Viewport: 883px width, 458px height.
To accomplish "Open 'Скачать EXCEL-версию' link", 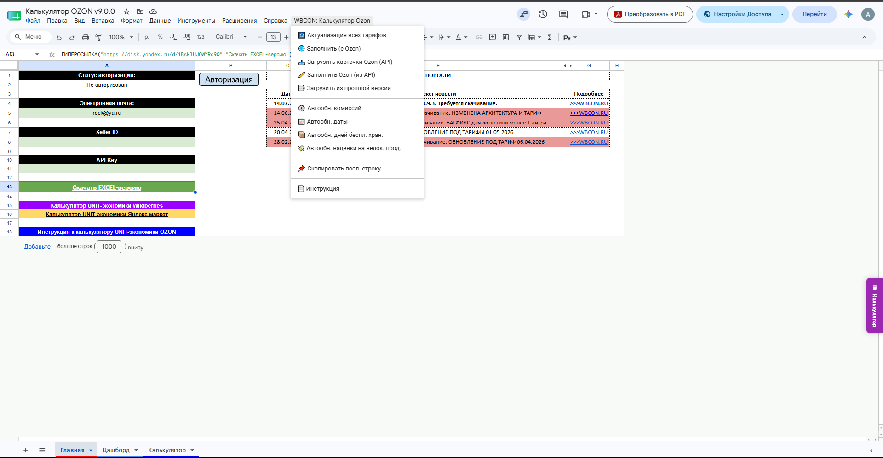I will pyautogui.click(x=107, y=187).
